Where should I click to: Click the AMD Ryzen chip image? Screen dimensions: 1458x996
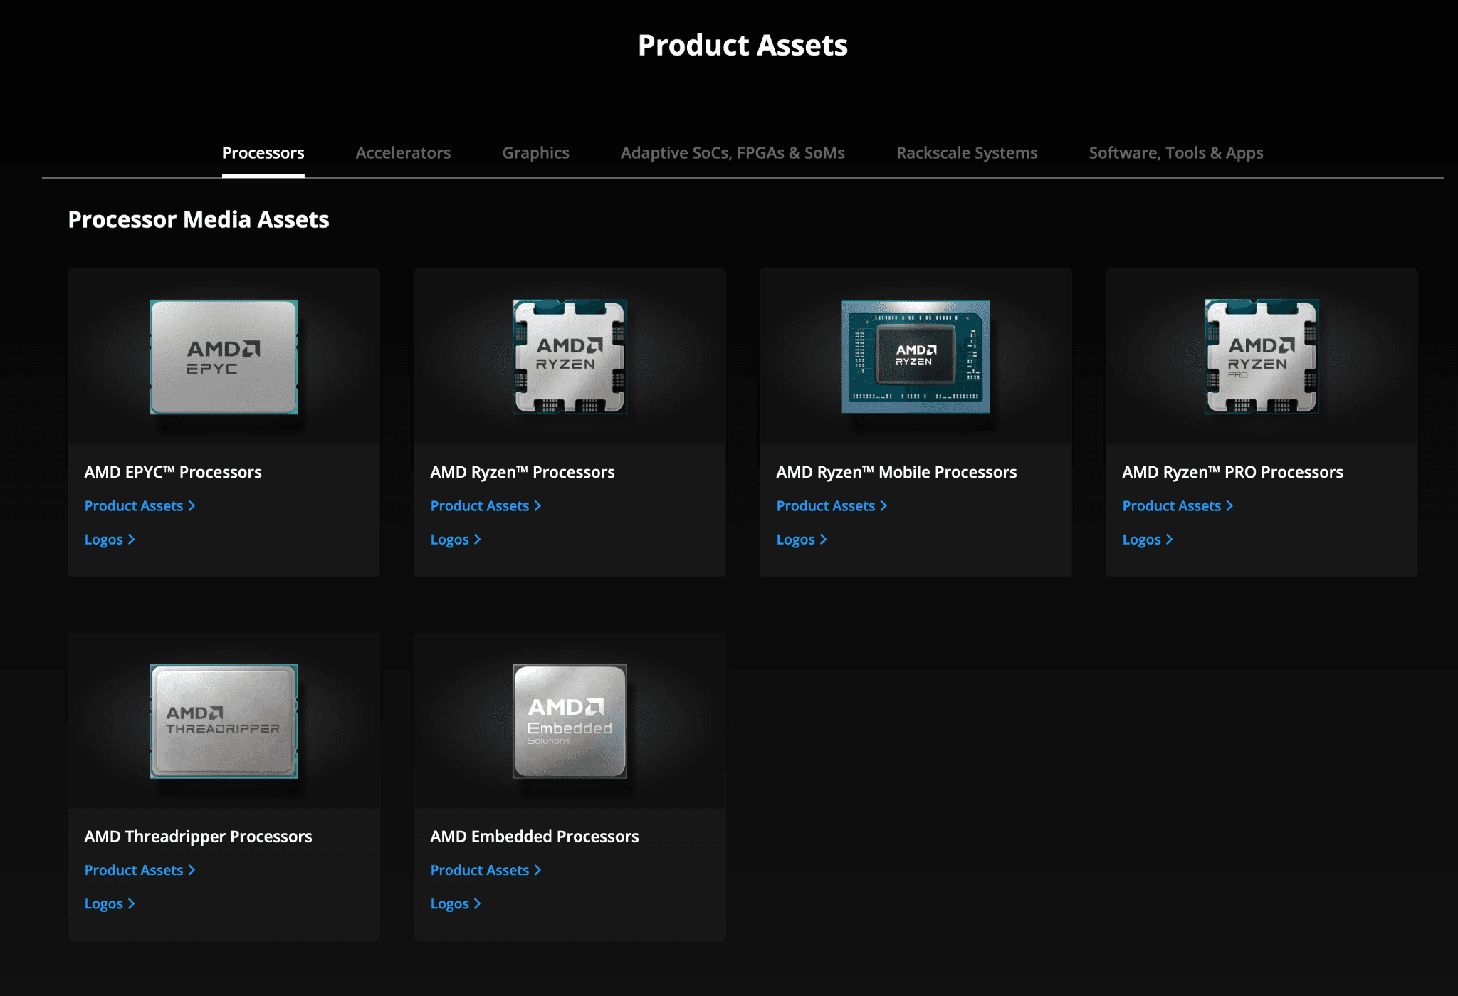(x=570, y=357)
